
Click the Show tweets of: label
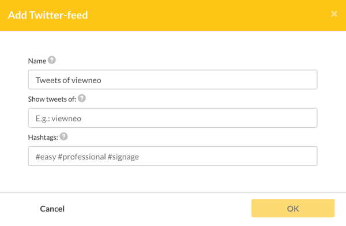(x=52, y=99)
